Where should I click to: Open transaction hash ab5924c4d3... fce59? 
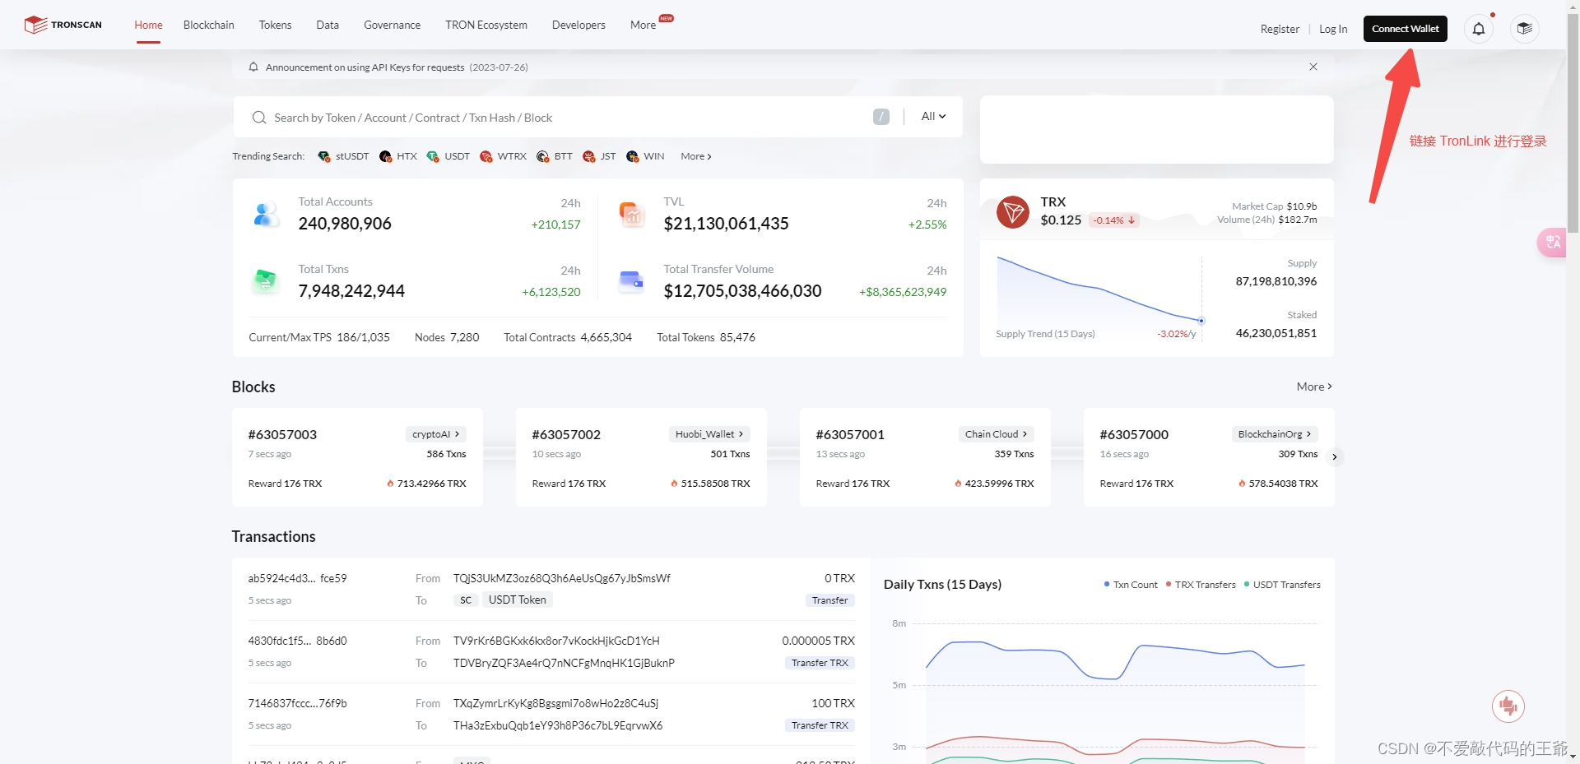pos(297,578)
